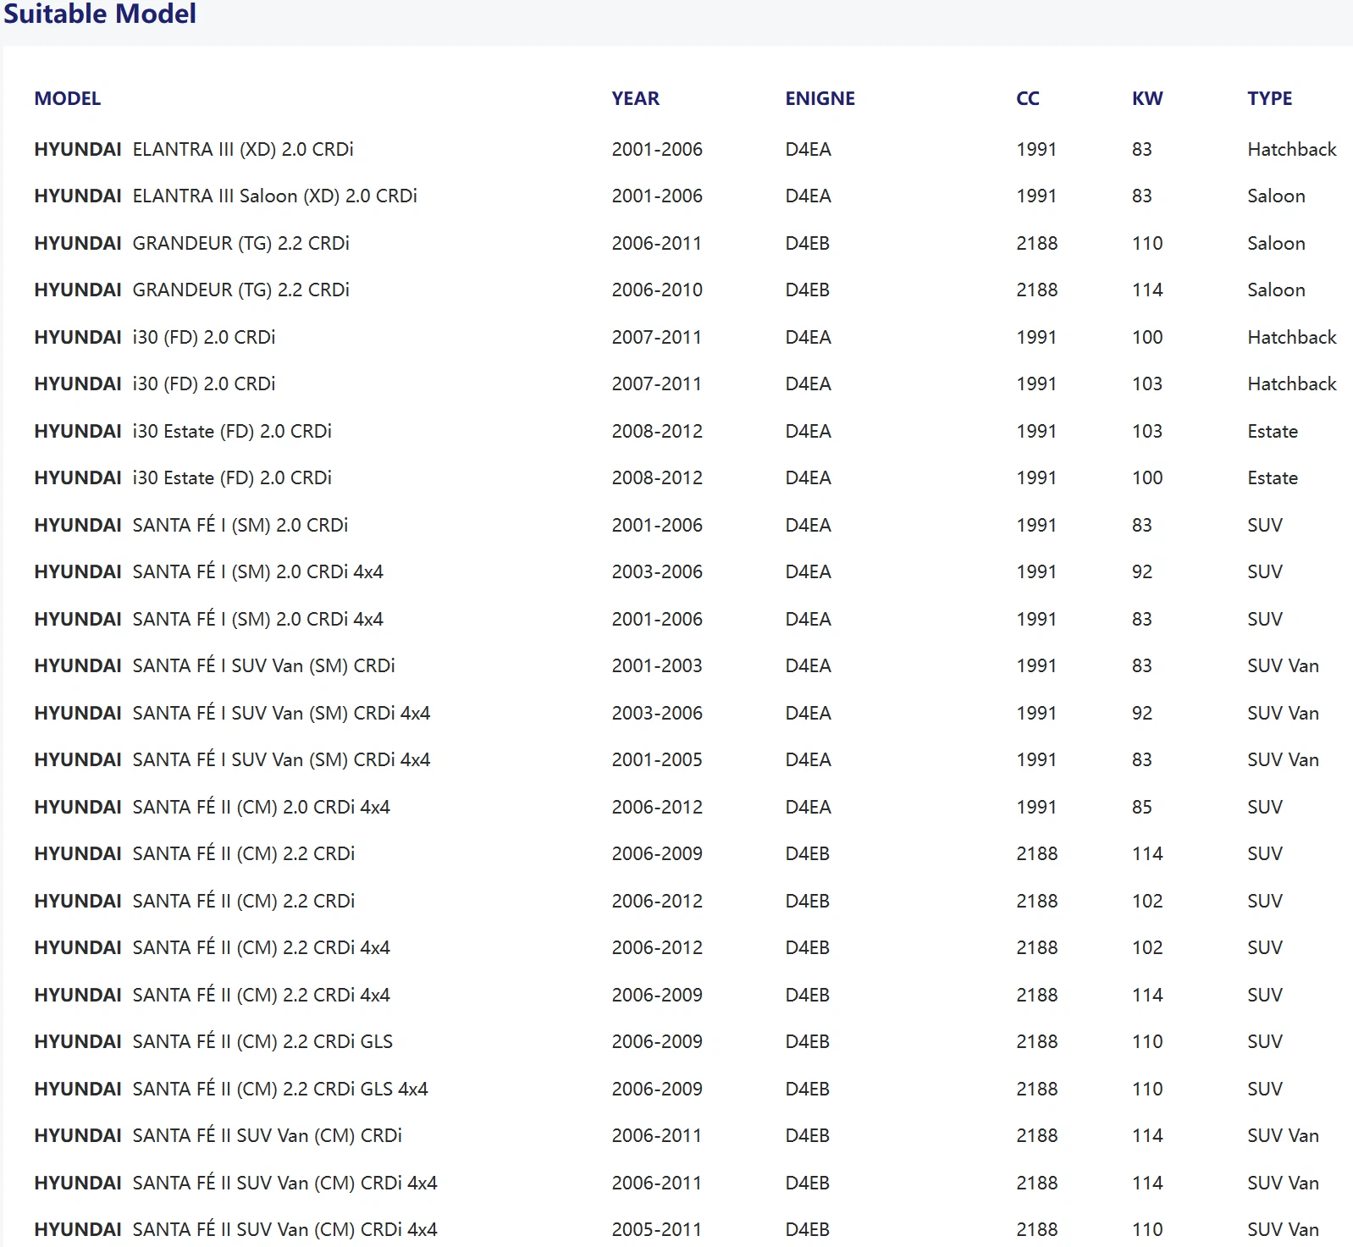Select the YEAR column header
The height and width of the screenshot is (1247, 1353).
(636, 98)
